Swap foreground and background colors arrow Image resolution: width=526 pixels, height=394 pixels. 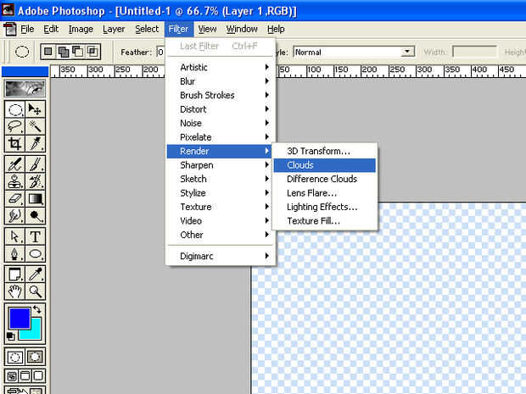point(37,309)
